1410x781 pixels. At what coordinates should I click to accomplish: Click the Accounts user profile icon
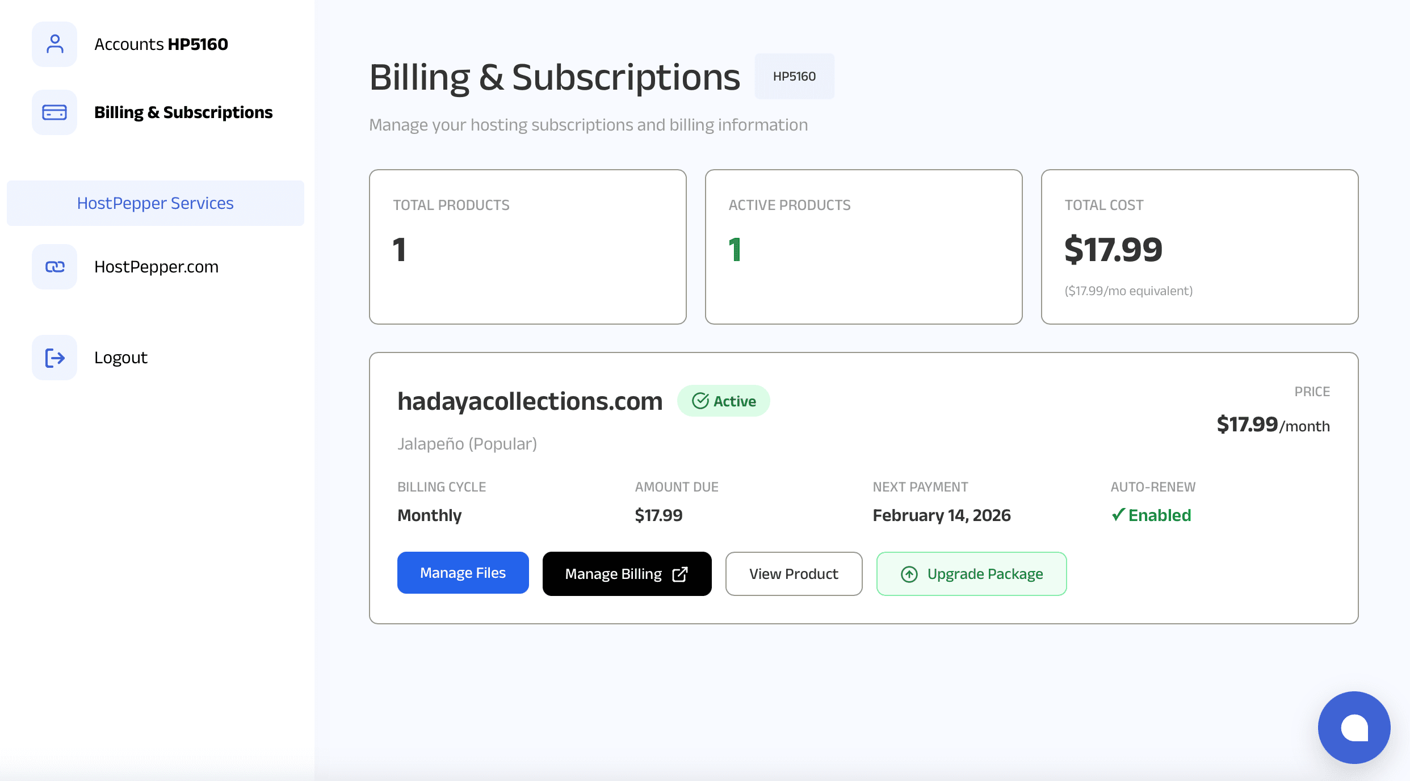(x=54, y=44)
